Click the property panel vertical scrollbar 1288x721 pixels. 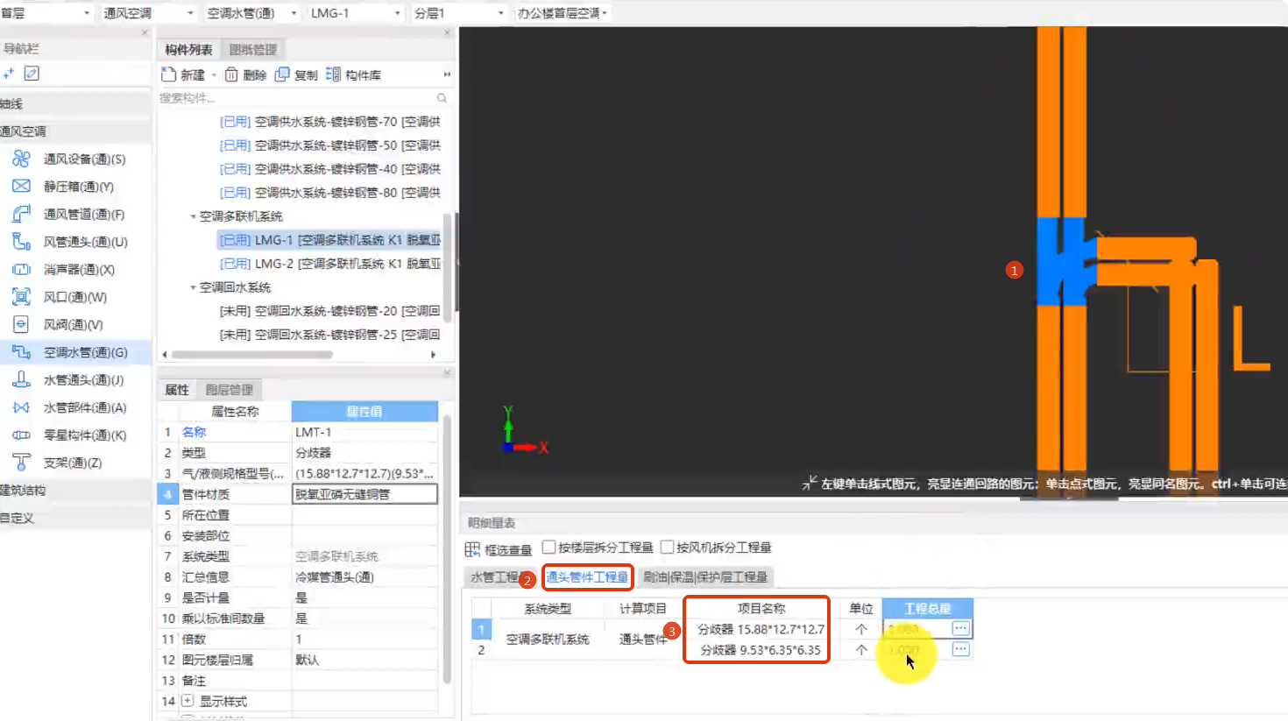447,549
